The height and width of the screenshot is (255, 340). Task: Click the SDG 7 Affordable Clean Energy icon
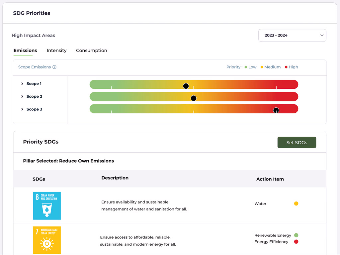tap(47, 240)
